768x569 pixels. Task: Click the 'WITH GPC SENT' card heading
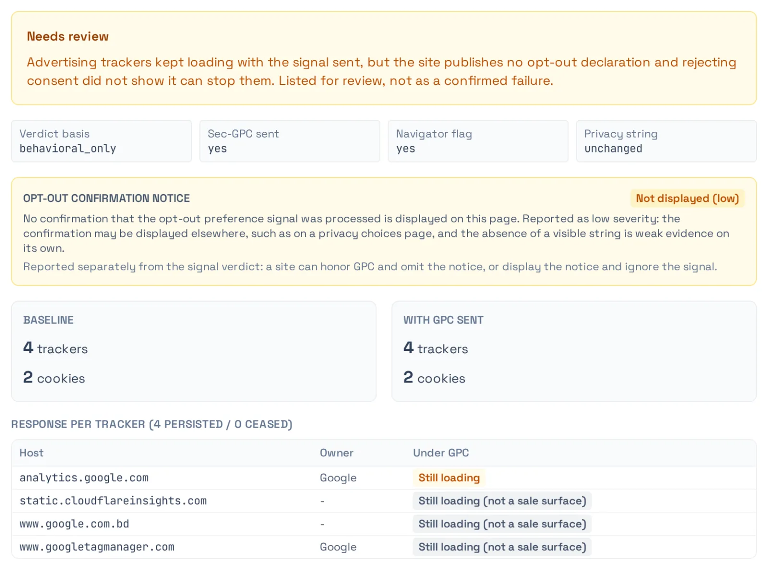[x=443, y=320]
